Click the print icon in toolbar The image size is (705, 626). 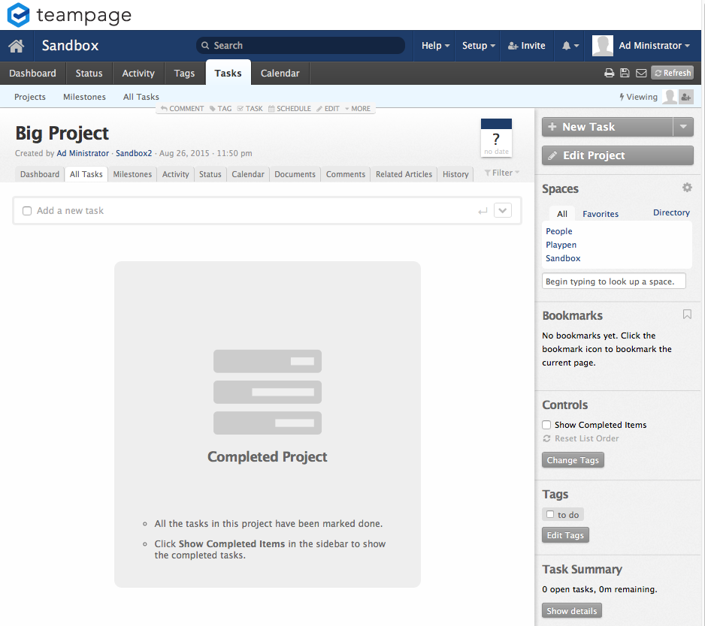tap(610, 73)
